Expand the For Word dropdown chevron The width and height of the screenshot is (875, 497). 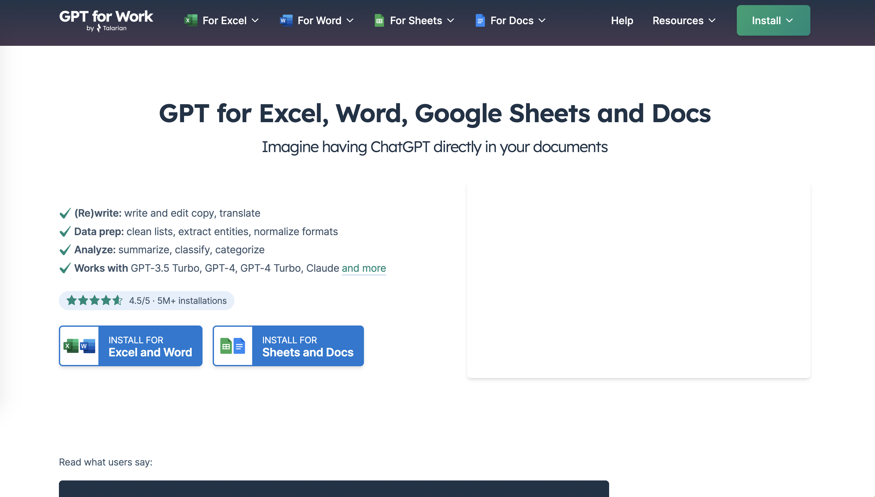pyautogui.click(x=350, y=21)
